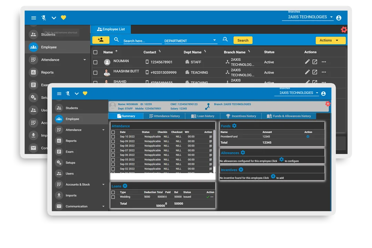This screenshot has width=372, height=248.
Task: Click yellow Search button
Action: click(x=243, y=40)
